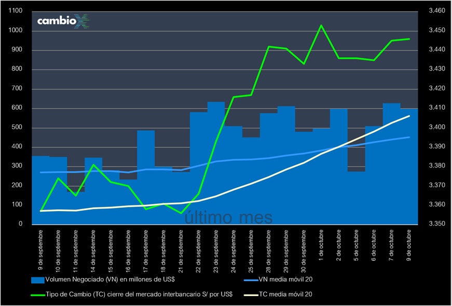Click the "10 de septiembre" axis label
The height and width of the screenshot is (306, 452).
click(58, 251)
